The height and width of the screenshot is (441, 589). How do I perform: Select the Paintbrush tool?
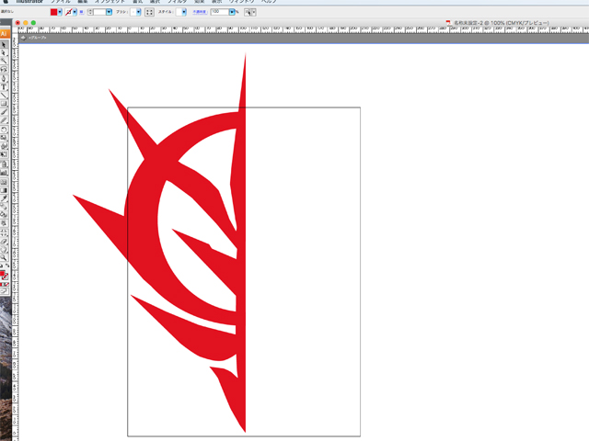4,112
